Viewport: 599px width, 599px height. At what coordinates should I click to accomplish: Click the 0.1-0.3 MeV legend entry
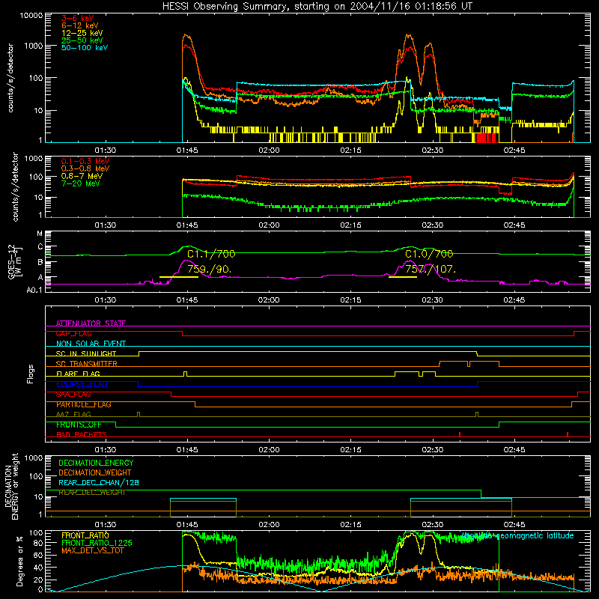85,161
